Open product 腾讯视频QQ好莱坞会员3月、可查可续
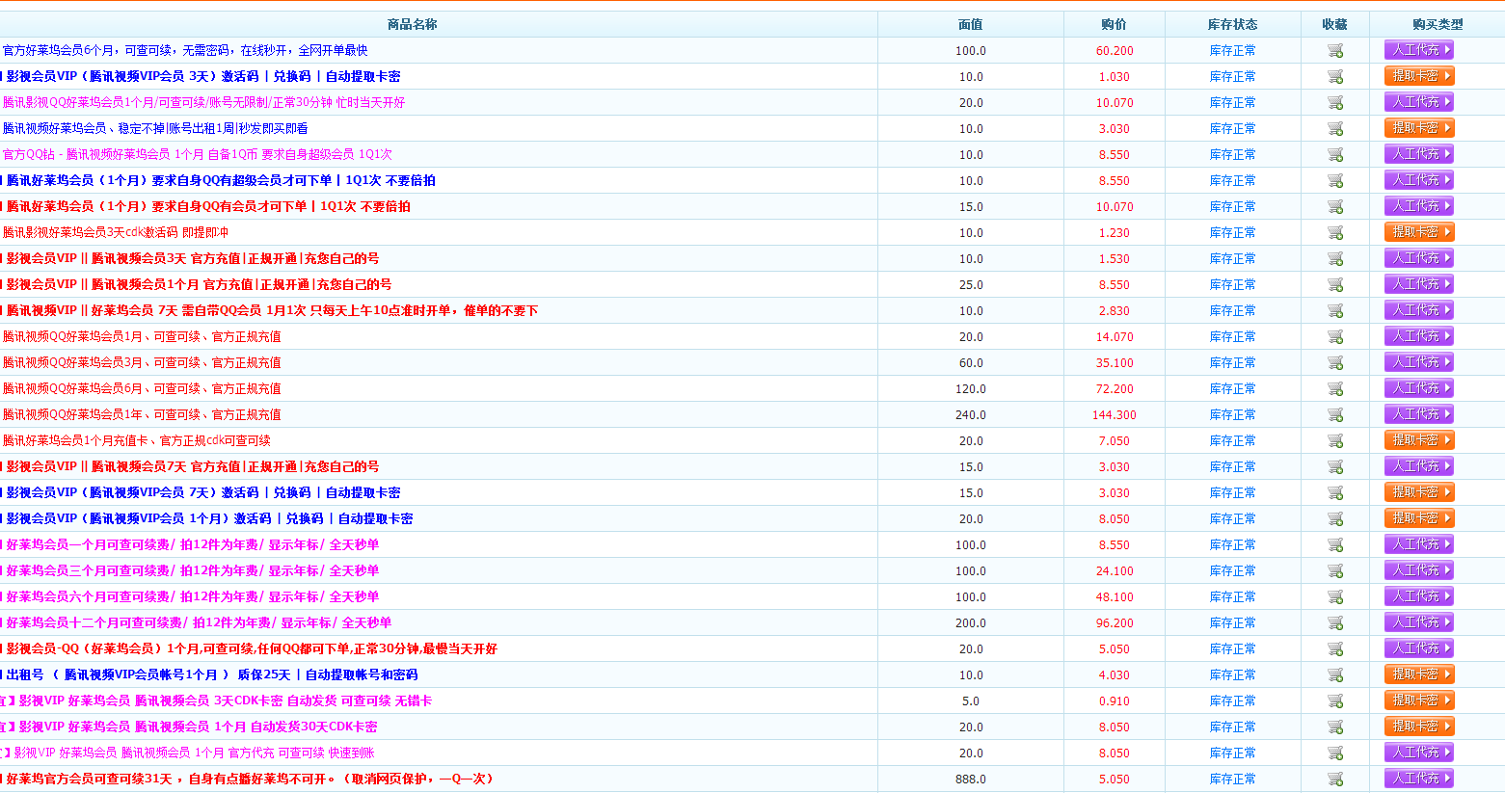The image size is (1505, 793). (x=142, y=362)
